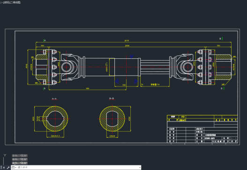Select the 2000 dimension text
Screen dimensions: 247x170
pyautogui.click(x=127, y=45)
